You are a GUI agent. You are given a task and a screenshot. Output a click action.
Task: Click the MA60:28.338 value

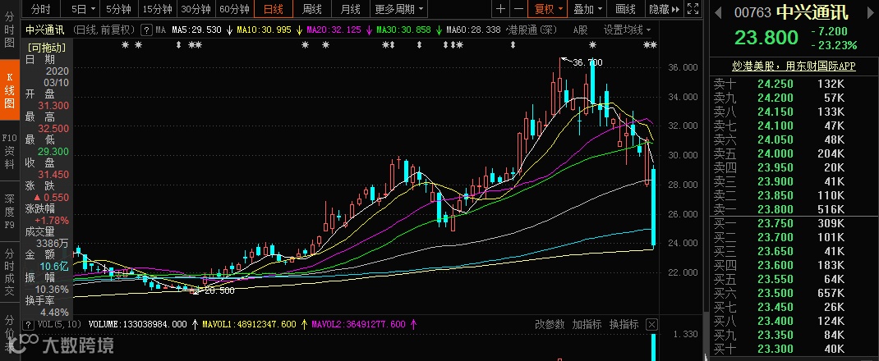473,30
